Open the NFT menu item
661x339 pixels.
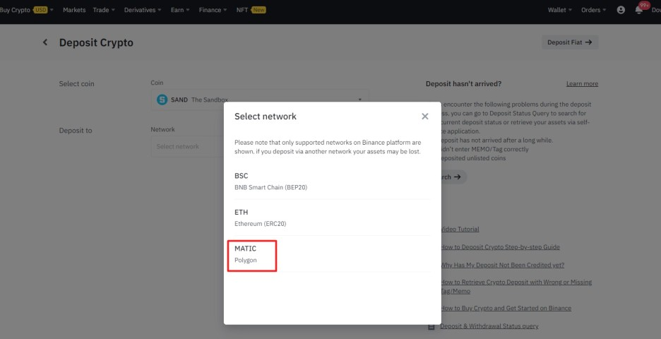point(251,10)
